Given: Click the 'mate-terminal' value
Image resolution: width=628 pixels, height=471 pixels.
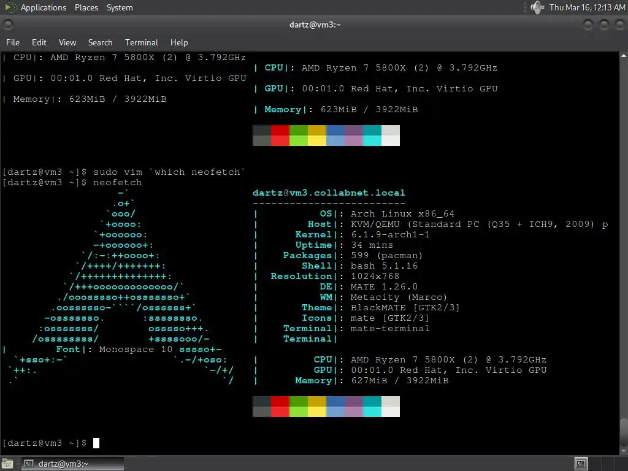Looking at the screenshot, I should click(390, 329).
